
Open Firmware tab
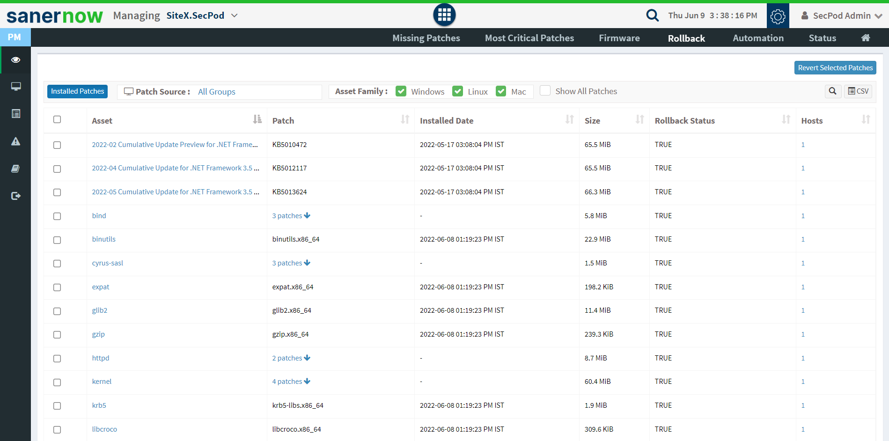tap(619, 38)
